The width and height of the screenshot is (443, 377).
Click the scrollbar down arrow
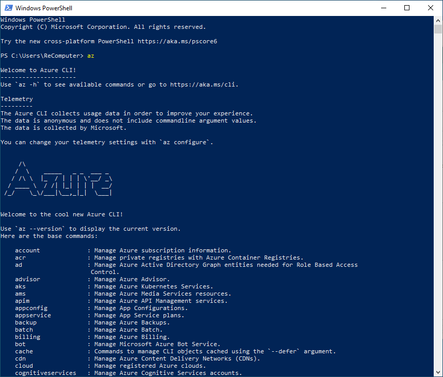tap(438, 372)
